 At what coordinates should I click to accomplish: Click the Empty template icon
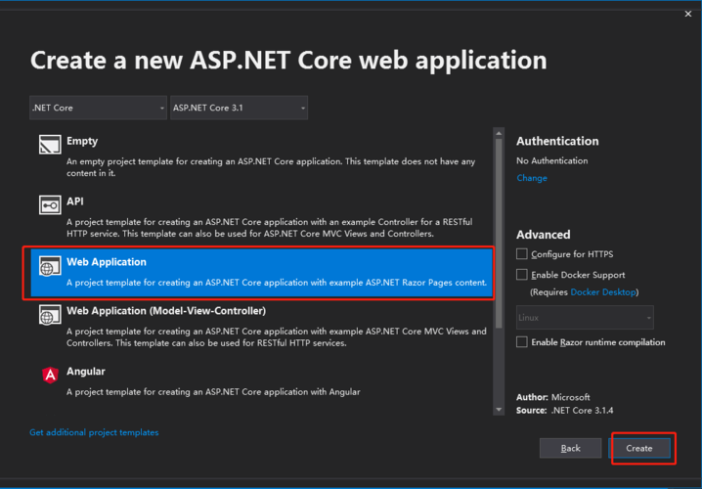pos(50,145)
